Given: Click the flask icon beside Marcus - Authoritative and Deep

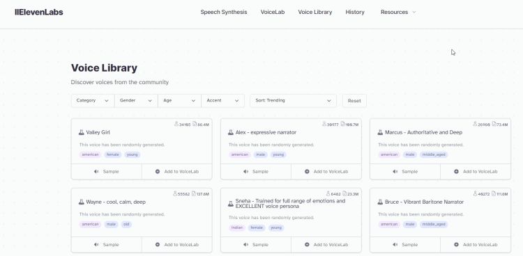Looking at the screenshot, I should 380,132.
